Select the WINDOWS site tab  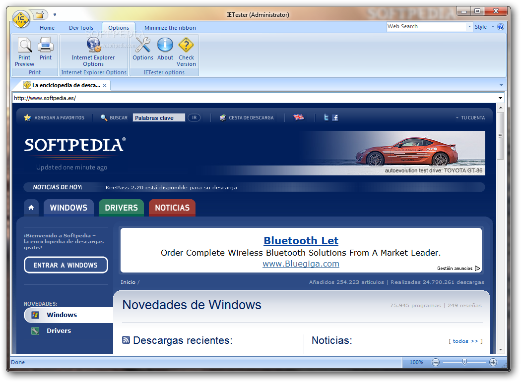[x=68, y=208]
